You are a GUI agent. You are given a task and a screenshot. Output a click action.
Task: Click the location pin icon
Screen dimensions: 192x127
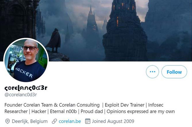point(7,121)
